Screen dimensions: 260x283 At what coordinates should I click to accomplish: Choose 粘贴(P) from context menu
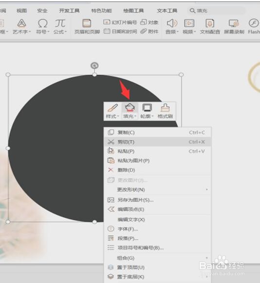point(158,151)
